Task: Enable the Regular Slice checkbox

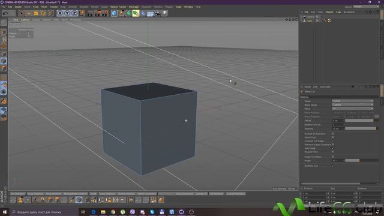Action: coord(333,152)
